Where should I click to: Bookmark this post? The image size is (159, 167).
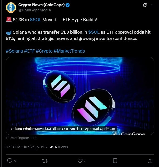115,160
